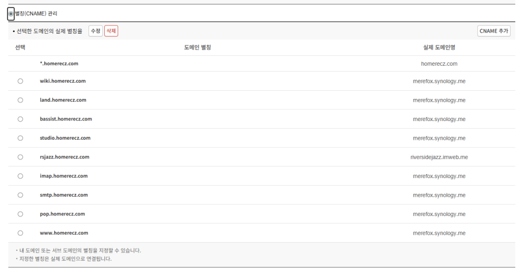Select the smtp.homerecz.com radio
Viewport: 524px width, 273px height.
pyautogui.click(x=20, y=195)
